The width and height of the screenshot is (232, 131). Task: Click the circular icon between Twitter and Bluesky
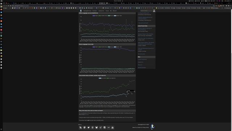tap(92, 127)
